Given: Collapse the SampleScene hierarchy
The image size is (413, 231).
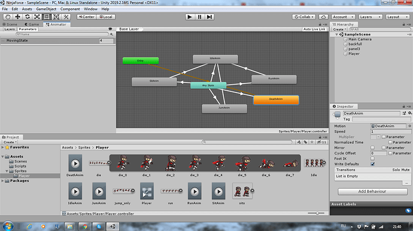Looking at the screenshot, I should (x=336, y=35).
